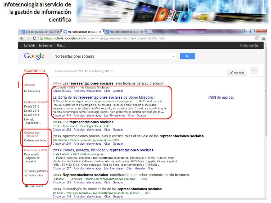Filter results 'Desde 2015'
The width and height of the screenshot is (271, 203).
(31, 106)
